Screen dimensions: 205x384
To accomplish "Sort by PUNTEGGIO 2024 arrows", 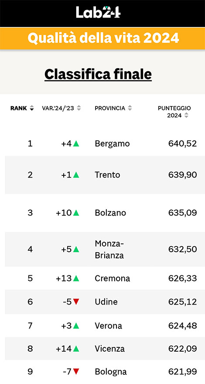I will point(186,115).
